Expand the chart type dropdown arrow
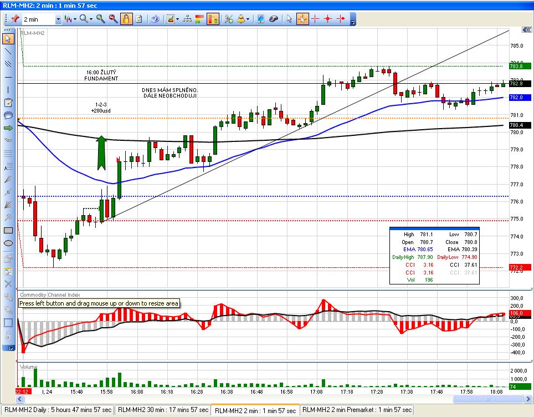The width and height of the screenshot is (534, 417). (75, 19)
